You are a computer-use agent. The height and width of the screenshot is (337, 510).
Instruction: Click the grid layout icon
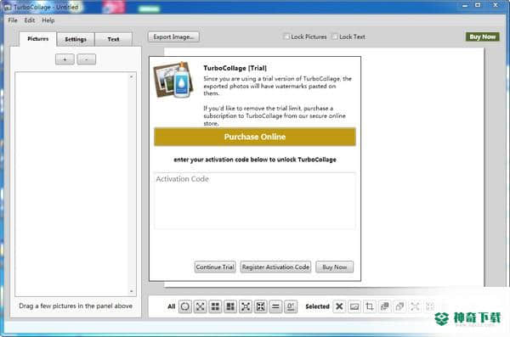point(215,306)
